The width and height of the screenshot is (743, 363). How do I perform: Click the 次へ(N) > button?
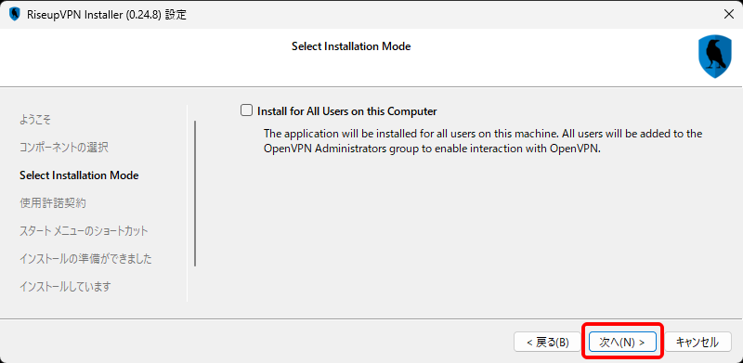point(622,342)
